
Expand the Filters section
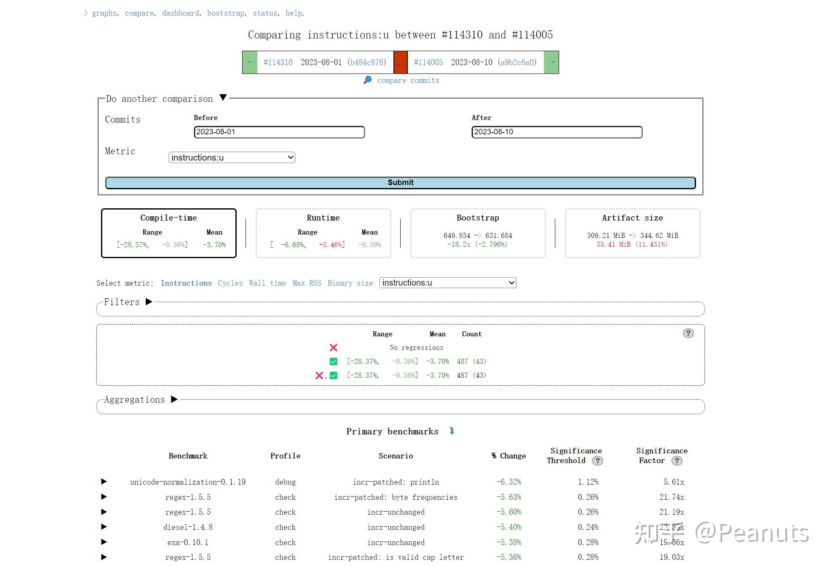pos(148,302)
